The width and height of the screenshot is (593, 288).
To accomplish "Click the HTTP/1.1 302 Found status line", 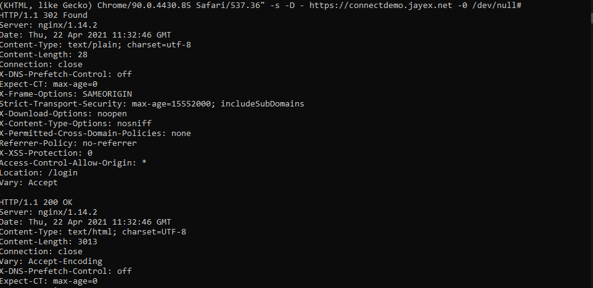I will point(44,15).
